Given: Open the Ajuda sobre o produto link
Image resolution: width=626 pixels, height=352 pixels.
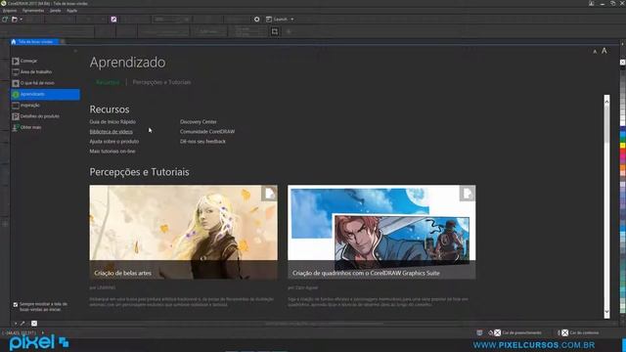Looking at the screenshot, I should [x=114, y=141].
